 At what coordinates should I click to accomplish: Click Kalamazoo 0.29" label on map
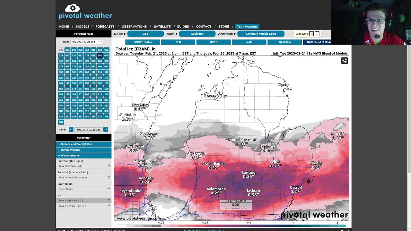point(216,191)
